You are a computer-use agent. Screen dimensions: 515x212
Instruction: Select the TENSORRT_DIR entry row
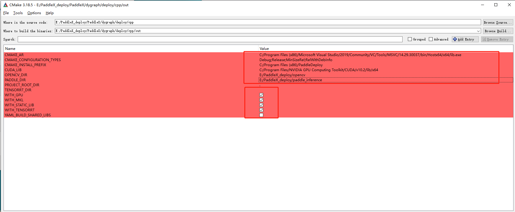click(x=18, y=90)
